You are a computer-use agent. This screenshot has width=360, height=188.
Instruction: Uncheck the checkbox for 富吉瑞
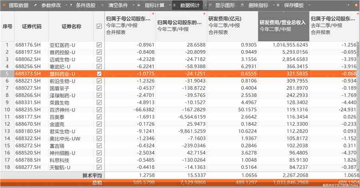(x=99, y=146)
